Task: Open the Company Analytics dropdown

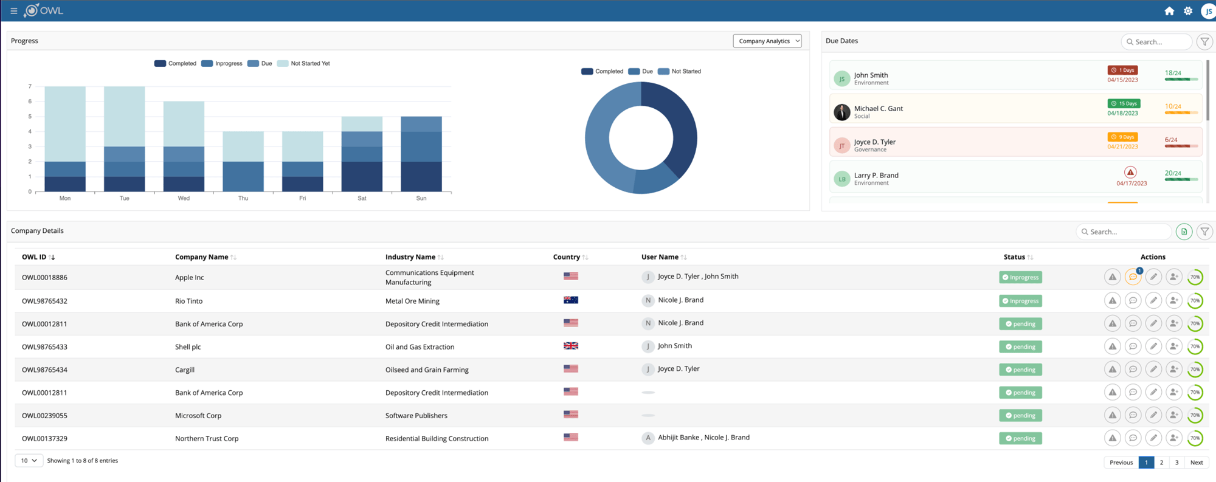Action: click(767, 41)
